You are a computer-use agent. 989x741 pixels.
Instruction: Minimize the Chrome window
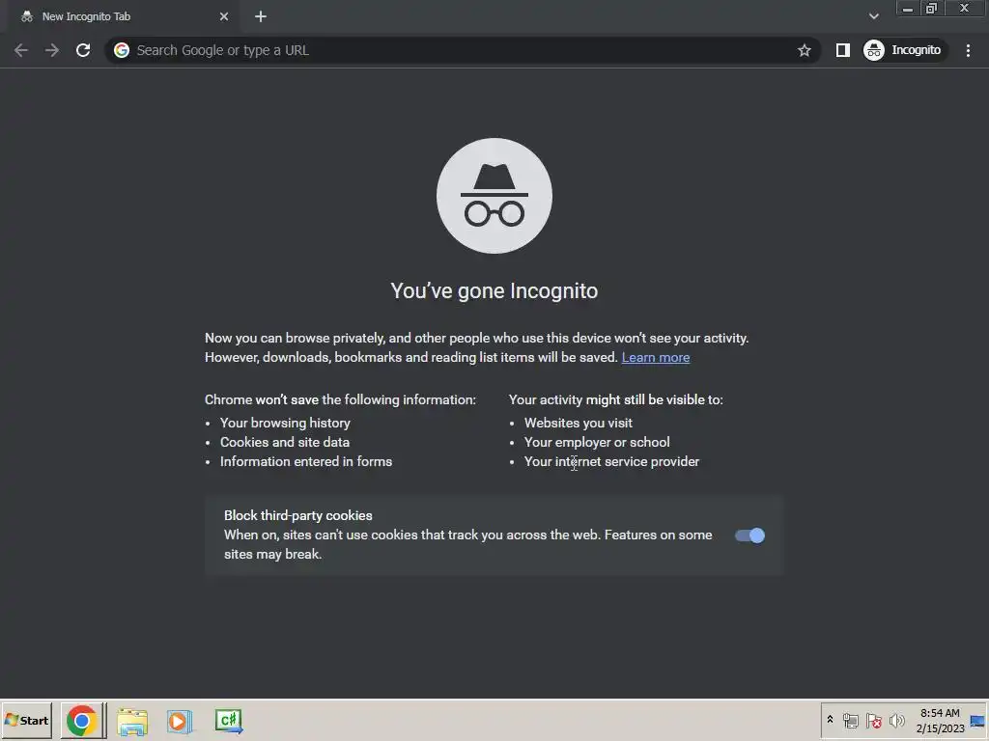click(908, 8)
